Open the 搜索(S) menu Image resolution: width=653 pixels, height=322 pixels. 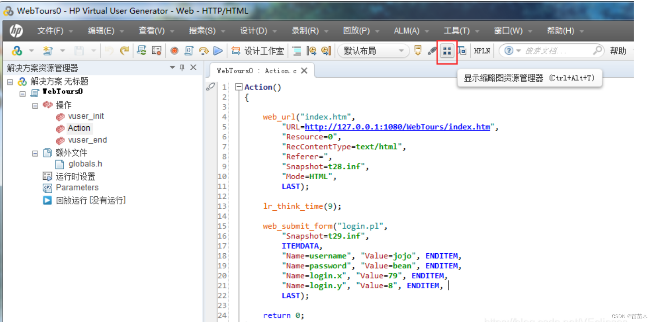coord(202,31)
